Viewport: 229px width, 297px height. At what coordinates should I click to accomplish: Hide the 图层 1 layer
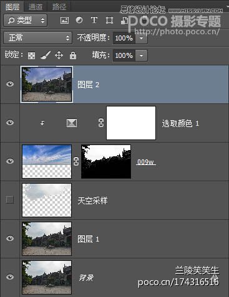pos(10,238)
